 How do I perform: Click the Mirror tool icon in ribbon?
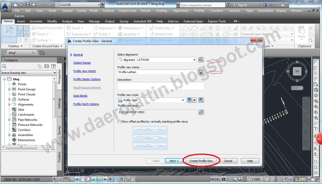(x=218, y=34)
